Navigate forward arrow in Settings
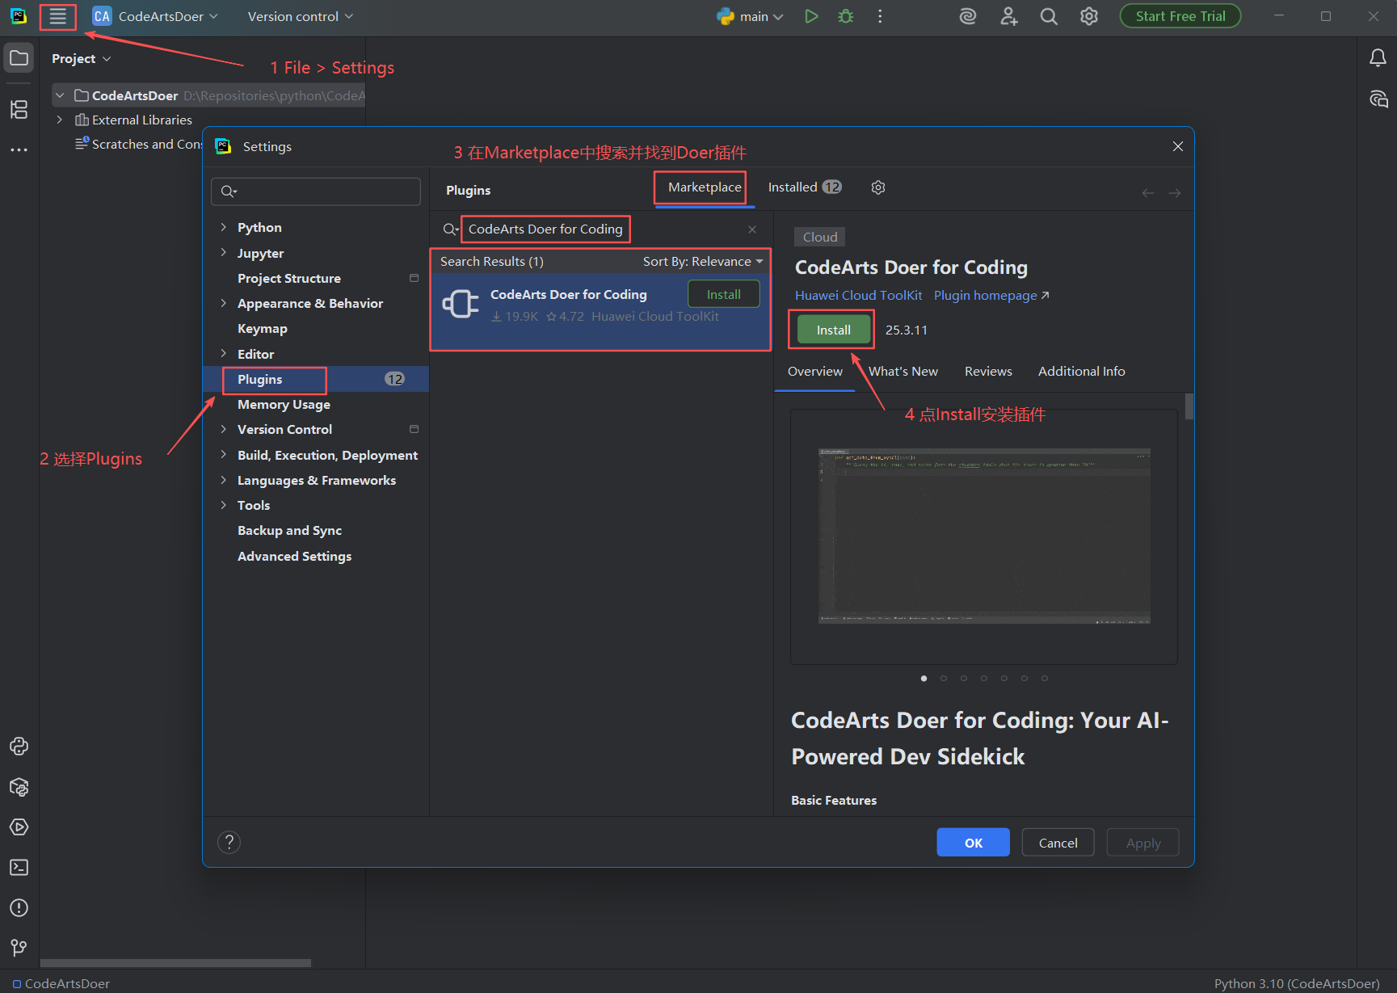The image size is (1397, 993). pos(1175,193)
